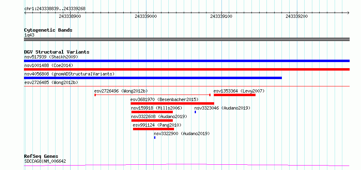Select the small blue nsv3323046 marker
Screen dimensions: 361x170
(195, 112)
